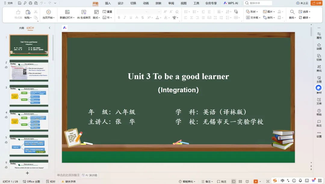Open 批注 comments in right sidebar
The image size is (325, 184).
(x=319, y=123)
